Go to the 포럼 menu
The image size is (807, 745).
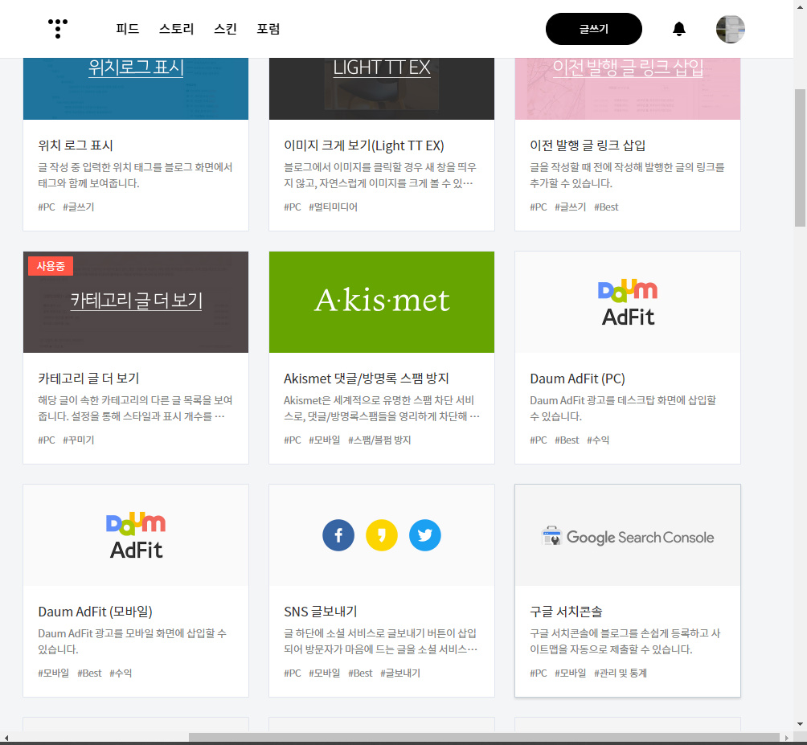pos(268,29)
